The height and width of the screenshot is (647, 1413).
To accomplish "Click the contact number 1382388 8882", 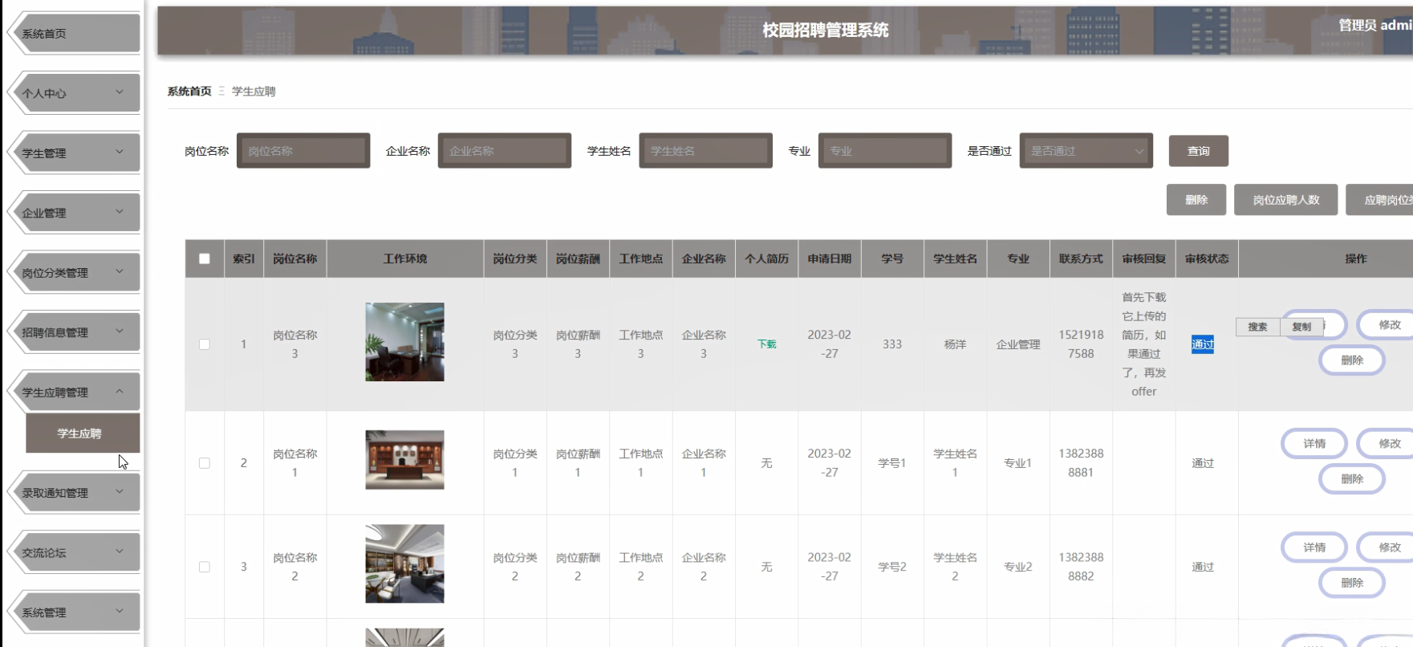I will click(1081, 567).
